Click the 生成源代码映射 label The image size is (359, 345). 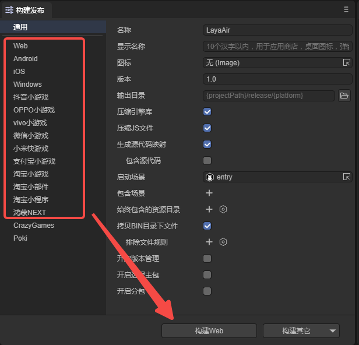(x=142, y=144)
